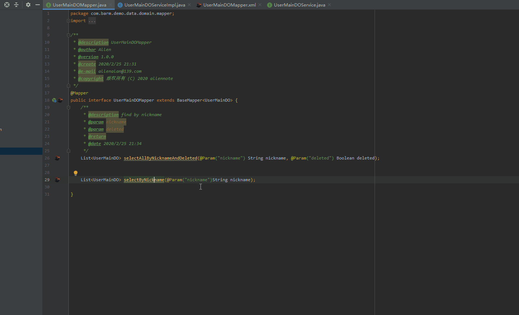
Task: Close the UserMainDOMapper.java tab
Action: [x=110, y=5]
